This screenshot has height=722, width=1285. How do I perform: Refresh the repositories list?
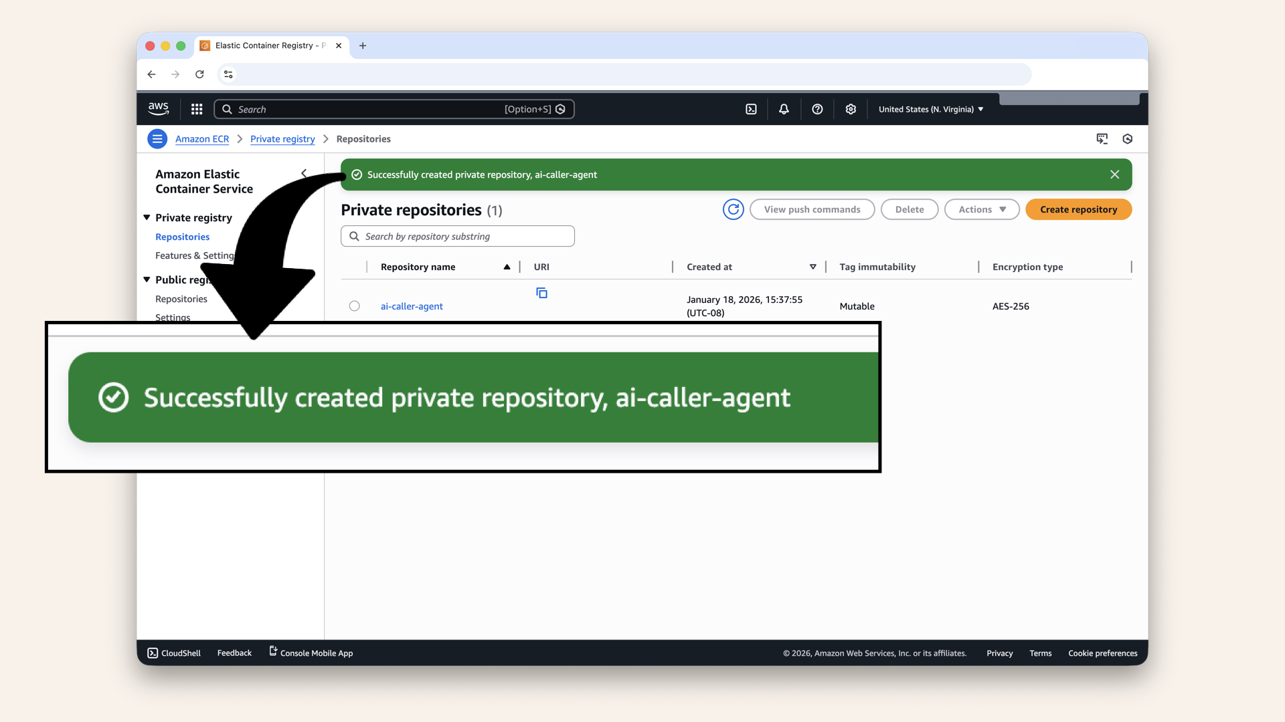(x=733, y=209)
